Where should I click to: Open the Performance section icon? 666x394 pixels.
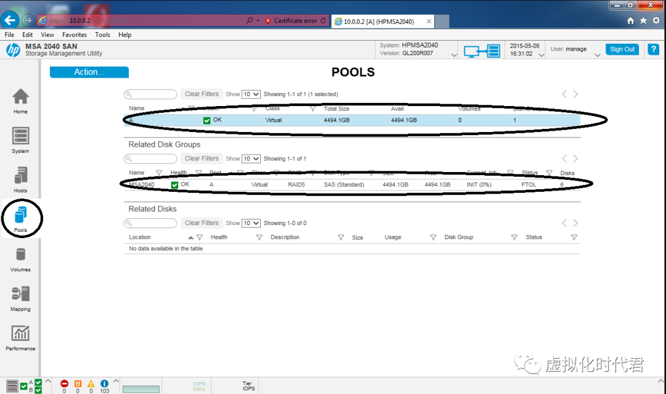20,334
